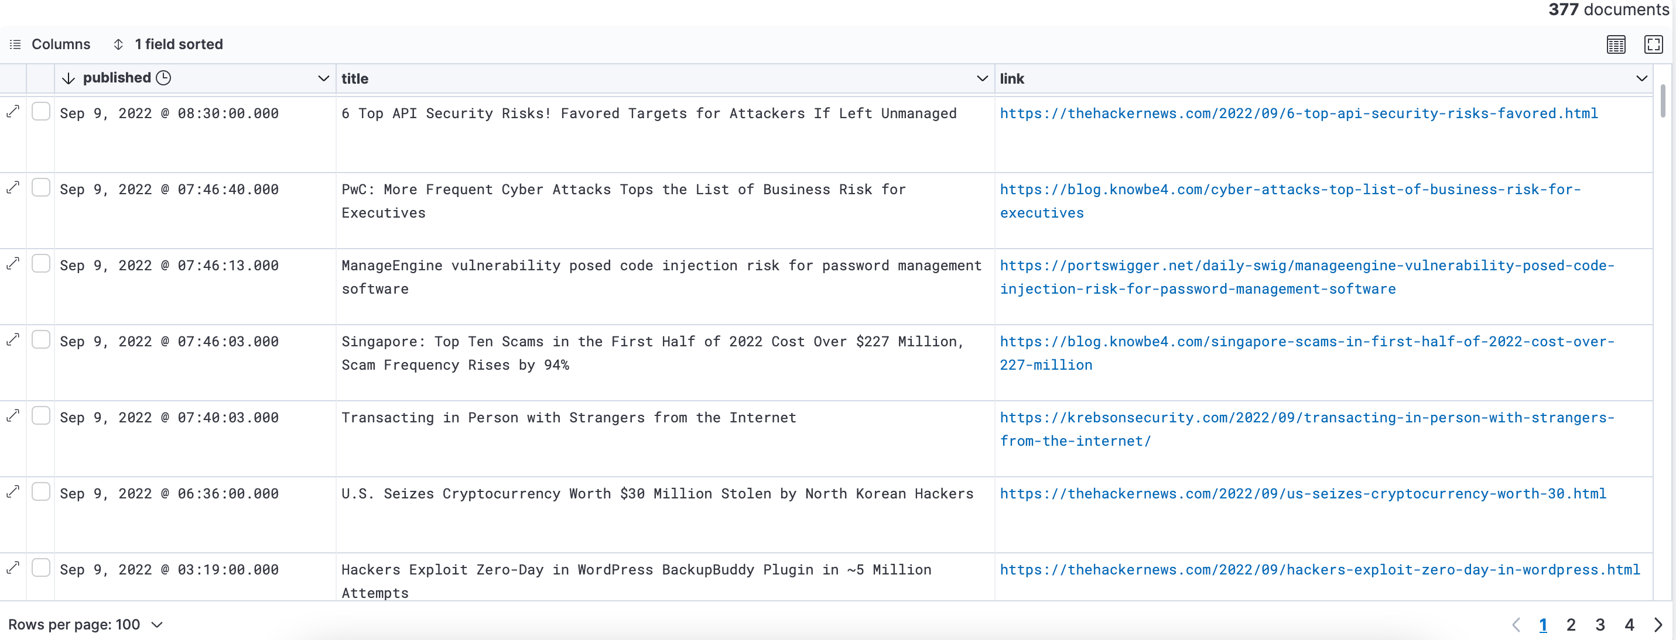Select checkbox for 03:19:00 BackupBuddy row
The height and width of the screenshot is (640, 1676).
click(x=41, y=568)
